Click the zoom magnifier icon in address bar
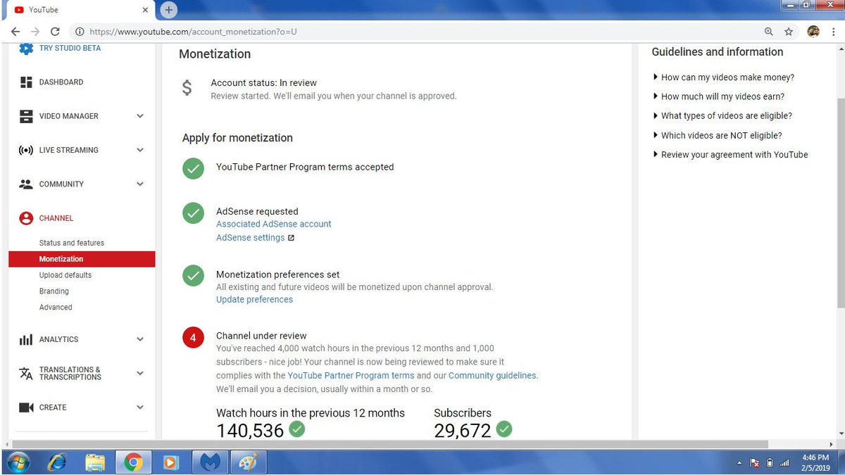This screenshot has height=475, width=845. [x=769, y=32]
